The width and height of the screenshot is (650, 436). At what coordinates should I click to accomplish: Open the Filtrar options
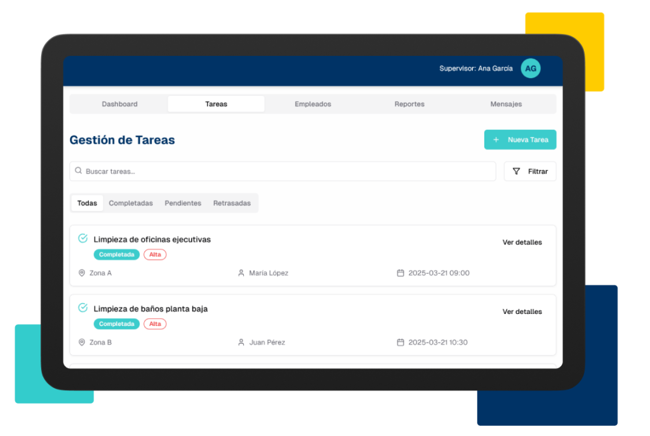tap(530, 171)
